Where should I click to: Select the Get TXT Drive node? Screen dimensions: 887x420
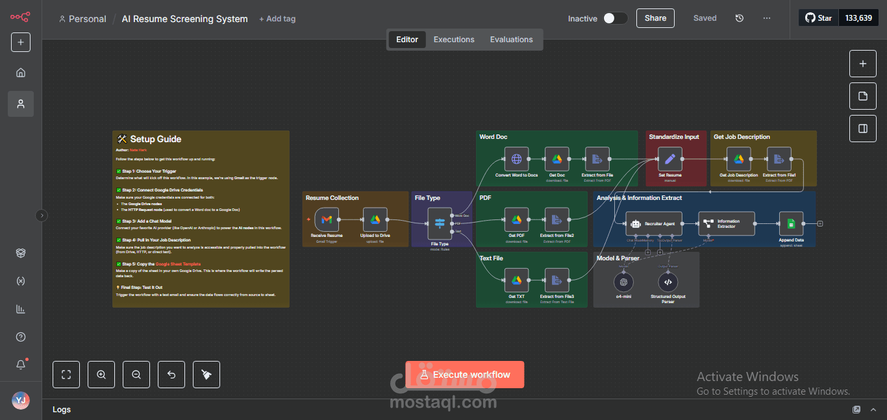point(516,280)
